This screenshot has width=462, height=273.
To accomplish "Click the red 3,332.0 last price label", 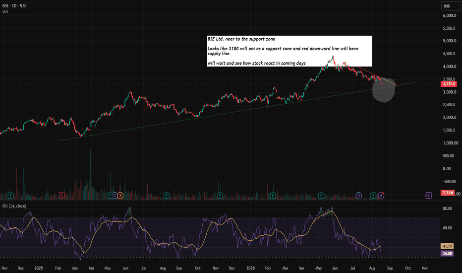I will click(449, 84).
